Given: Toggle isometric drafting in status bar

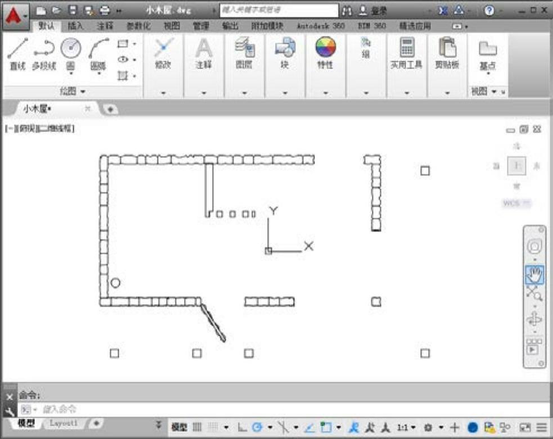Looking at the screenshot, I should coord(283,427).
